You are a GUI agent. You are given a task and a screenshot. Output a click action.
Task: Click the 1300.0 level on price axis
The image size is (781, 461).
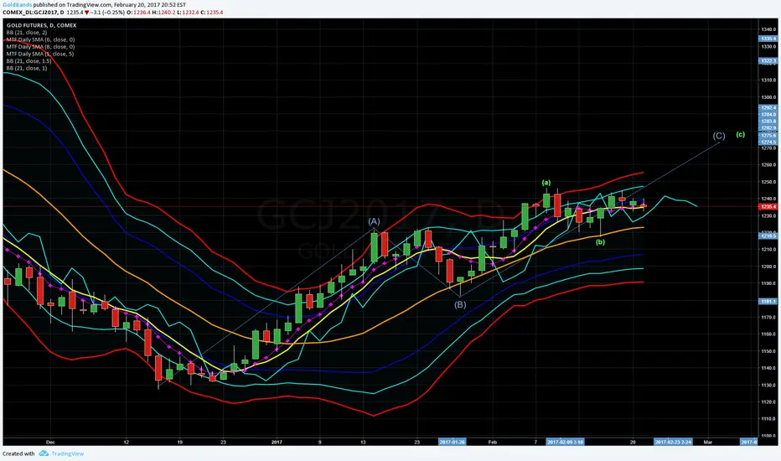(x=769, y=97)
